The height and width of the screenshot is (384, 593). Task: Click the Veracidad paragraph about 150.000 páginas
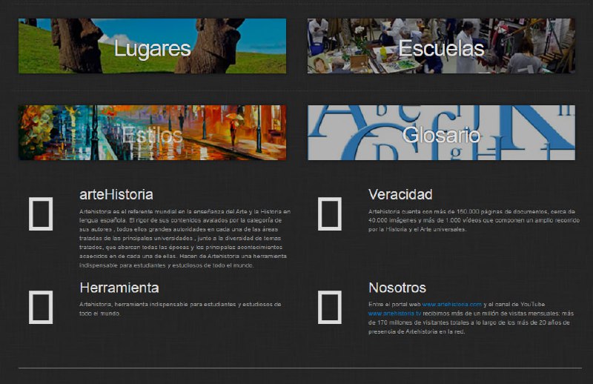tap(473, 220)
